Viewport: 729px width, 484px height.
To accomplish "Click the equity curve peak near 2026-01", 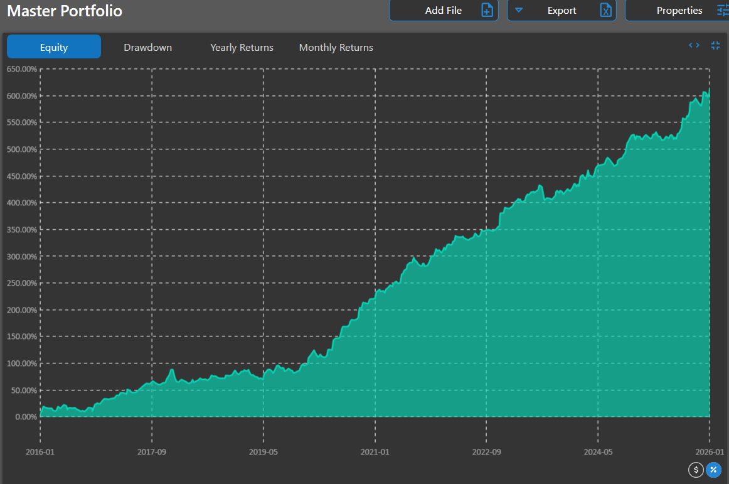I will click(709, 89).
